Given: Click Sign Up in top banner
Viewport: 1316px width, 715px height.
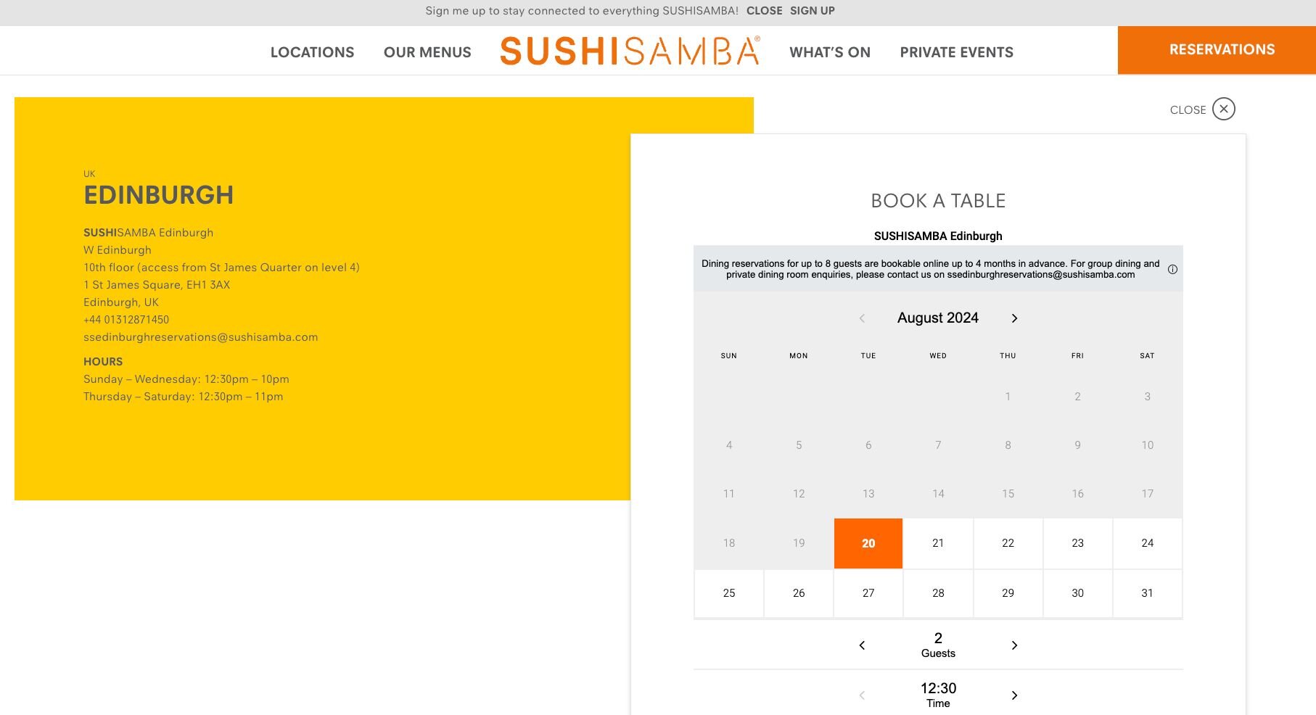Looking at the screenshot, I should point(812,11).
